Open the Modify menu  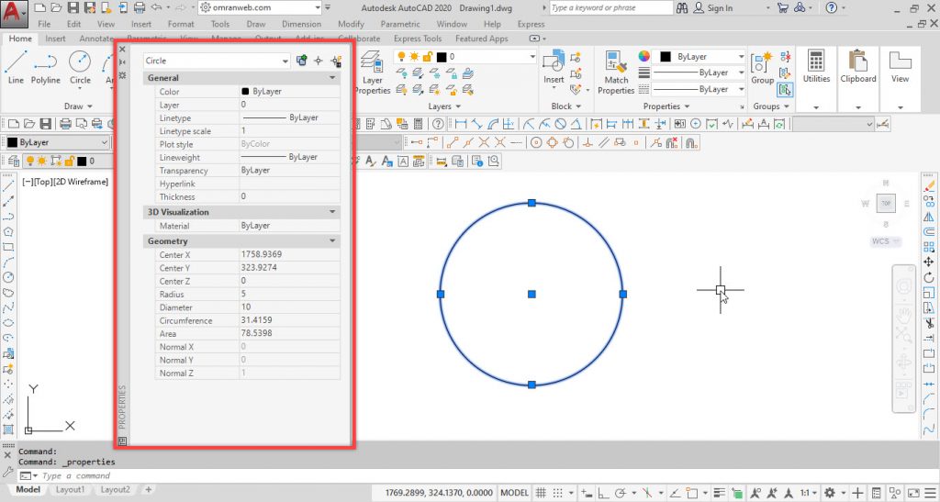(351, 24)
